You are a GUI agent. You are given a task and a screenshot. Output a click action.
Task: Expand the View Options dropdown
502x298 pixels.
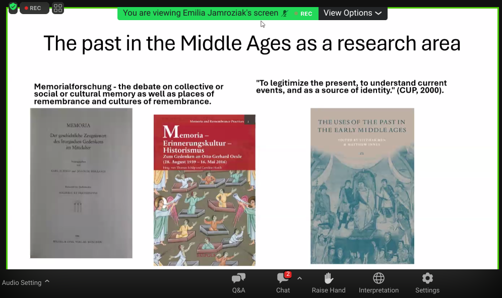(352, 13)
